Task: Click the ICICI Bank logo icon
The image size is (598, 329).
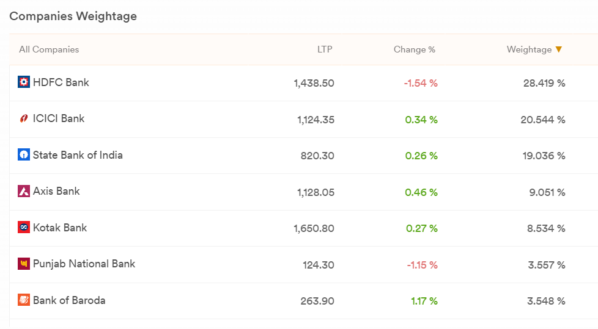Action: tap(24, 118)
